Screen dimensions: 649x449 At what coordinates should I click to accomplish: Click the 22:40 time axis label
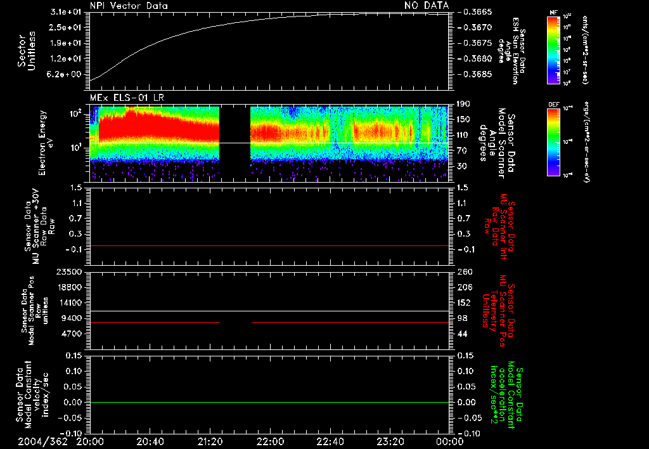(330, 441)
